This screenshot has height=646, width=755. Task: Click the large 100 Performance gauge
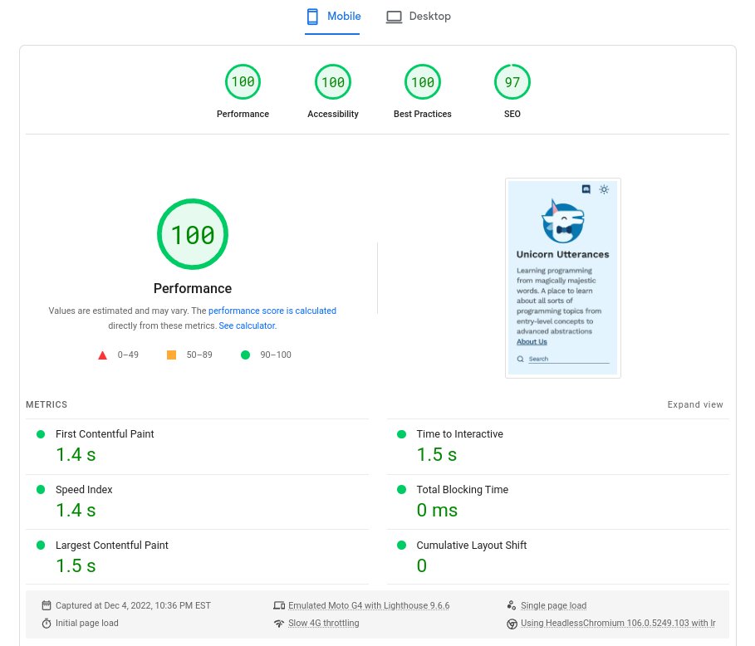pyautogui.click(x=193, y=234)
